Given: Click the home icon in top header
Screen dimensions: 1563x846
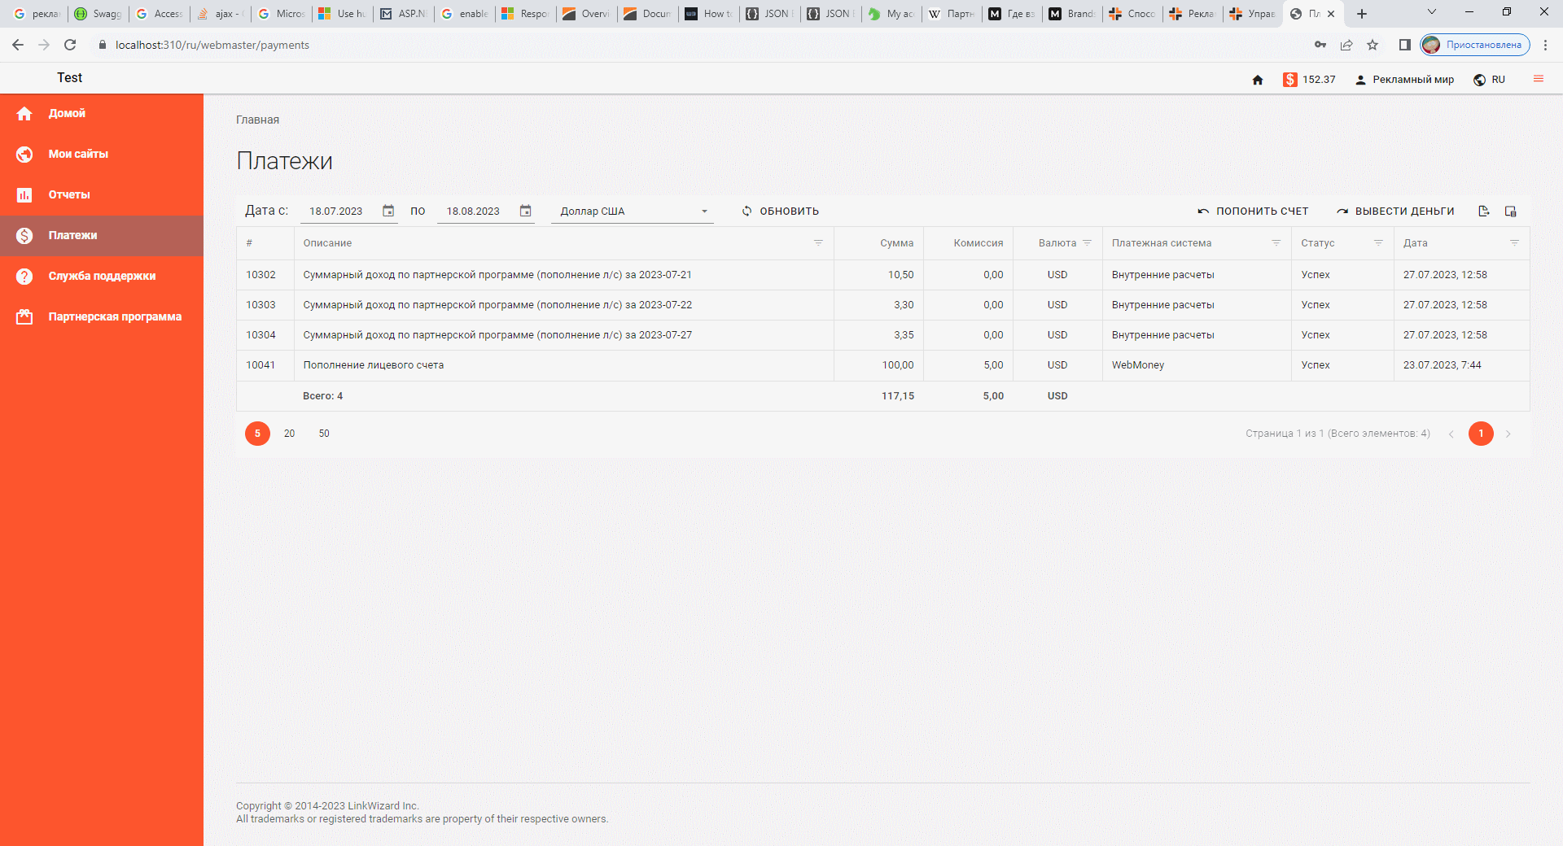Looking at the screenshot, I should point(1258,80).
